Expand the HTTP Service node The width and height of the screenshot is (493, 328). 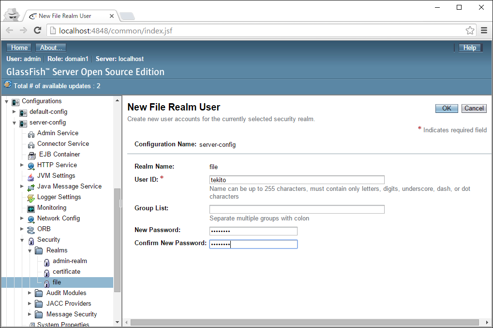tap(22, 165)
